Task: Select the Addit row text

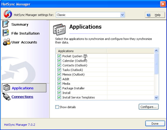Action: 66,79
